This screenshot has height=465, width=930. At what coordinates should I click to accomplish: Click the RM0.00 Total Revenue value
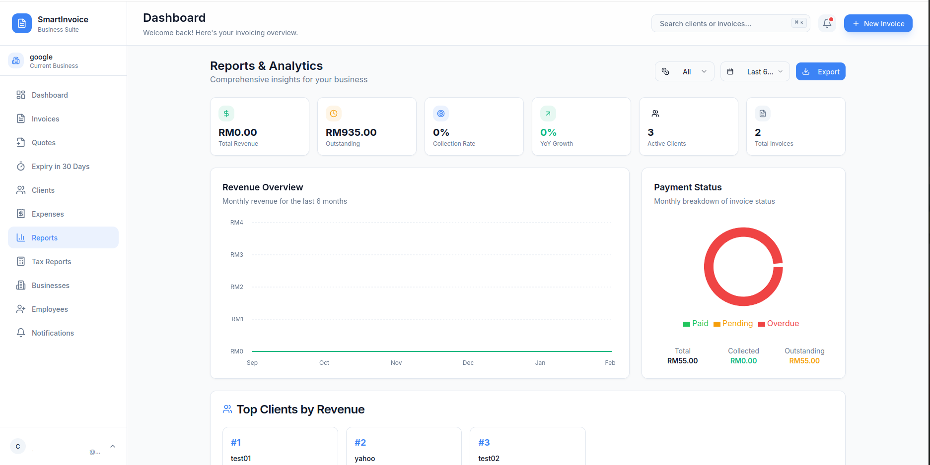coord(238,132)
